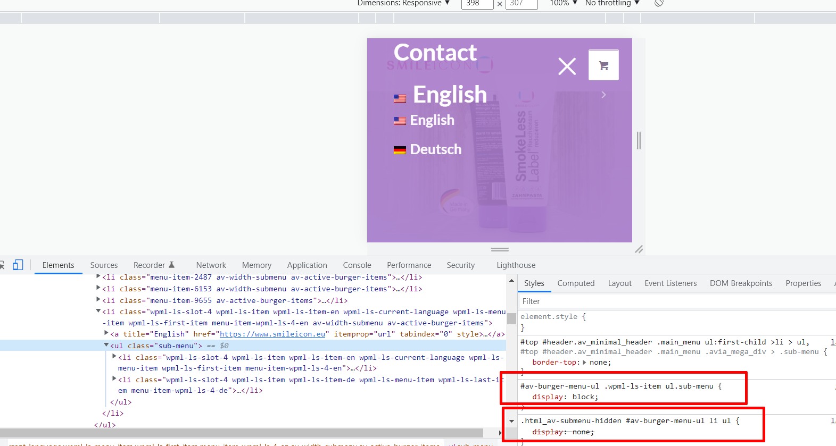836x446 pixels.
Task: Click the struck-through display: none declaration
Action: (x=563, y=432)
